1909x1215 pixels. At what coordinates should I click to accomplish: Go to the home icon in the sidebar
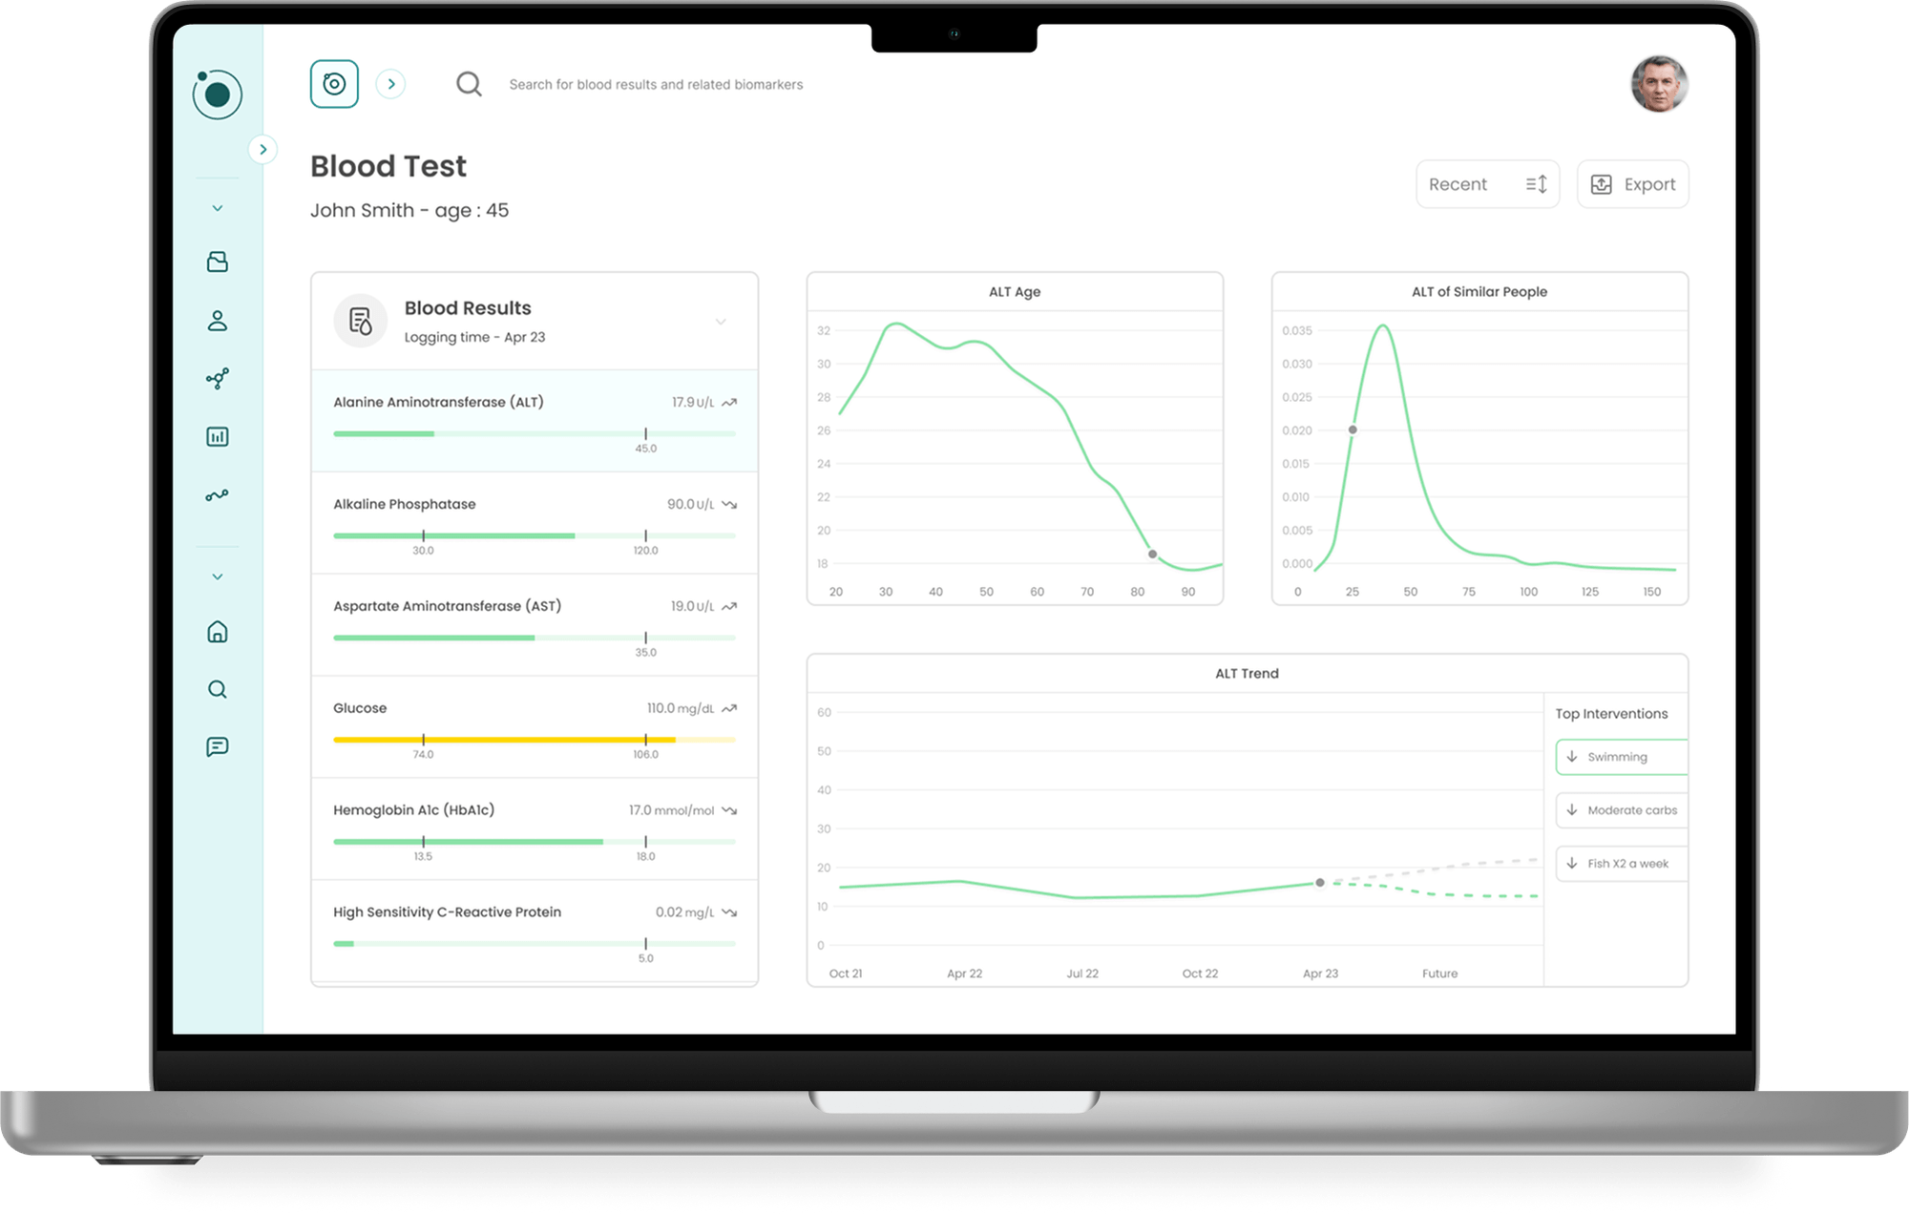(218, 632)
